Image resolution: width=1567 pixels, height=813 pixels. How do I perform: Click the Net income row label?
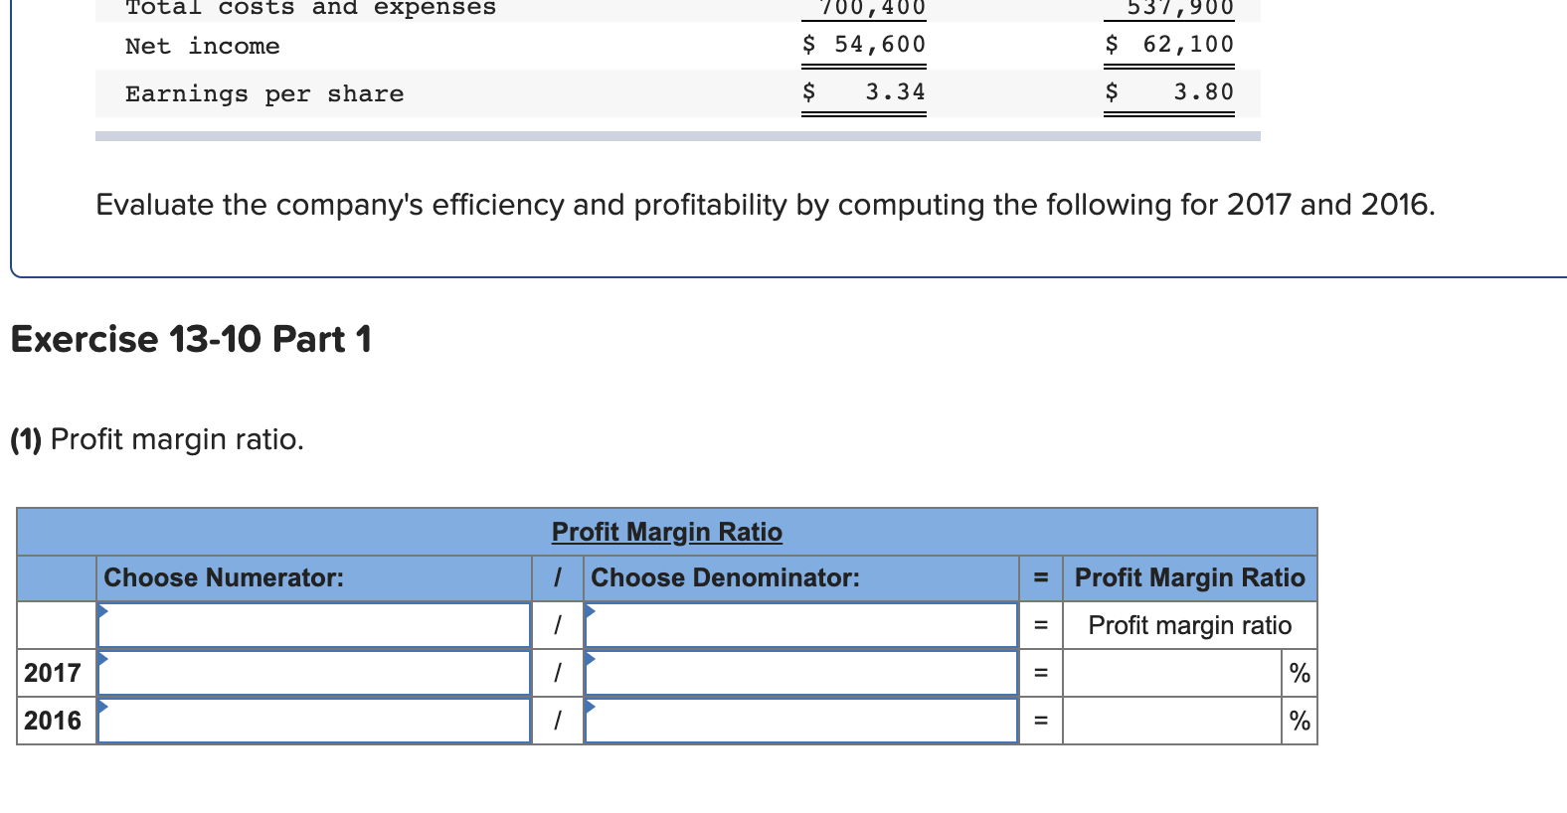point(203,46)
